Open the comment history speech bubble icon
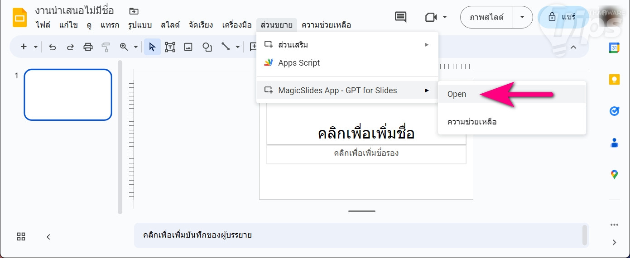The height and width of the screenshot is (258, 630). coord(400,17)
